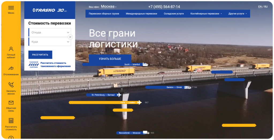Click the St. Petersburg — Barnaul route label
Viewport: 274px width, 140px height.
point(103,95)
